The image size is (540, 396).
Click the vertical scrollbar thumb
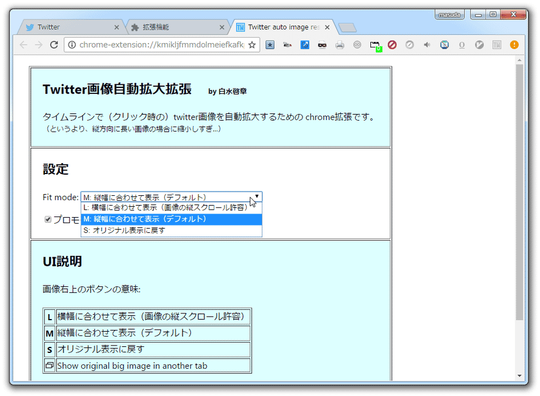tap(519, 192)
